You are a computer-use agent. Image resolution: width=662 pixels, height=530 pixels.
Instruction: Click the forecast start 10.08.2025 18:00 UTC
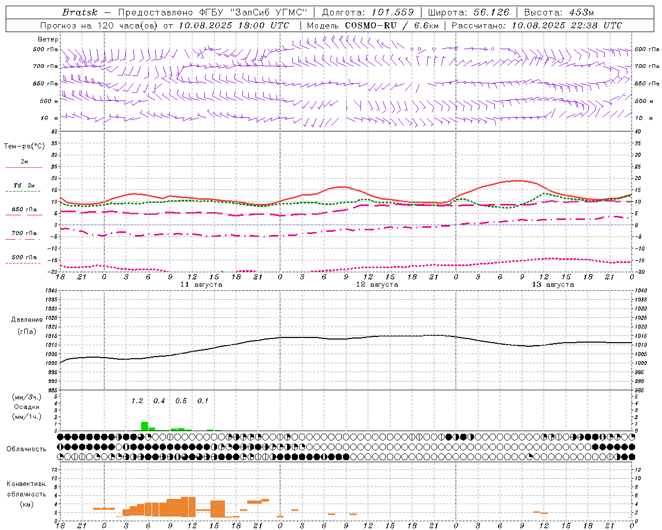click(x=234, y=25)
